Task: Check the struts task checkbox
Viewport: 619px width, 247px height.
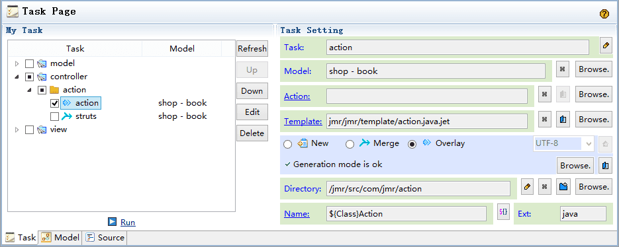Action: coord(55,117)
